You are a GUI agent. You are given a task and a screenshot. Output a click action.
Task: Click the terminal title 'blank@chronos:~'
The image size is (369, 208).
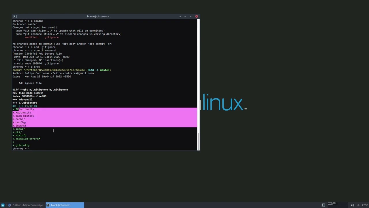(x=98, y=16)
